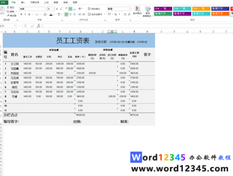
Task: Click the increase indent icon
Action: click(x=84, y=14)
